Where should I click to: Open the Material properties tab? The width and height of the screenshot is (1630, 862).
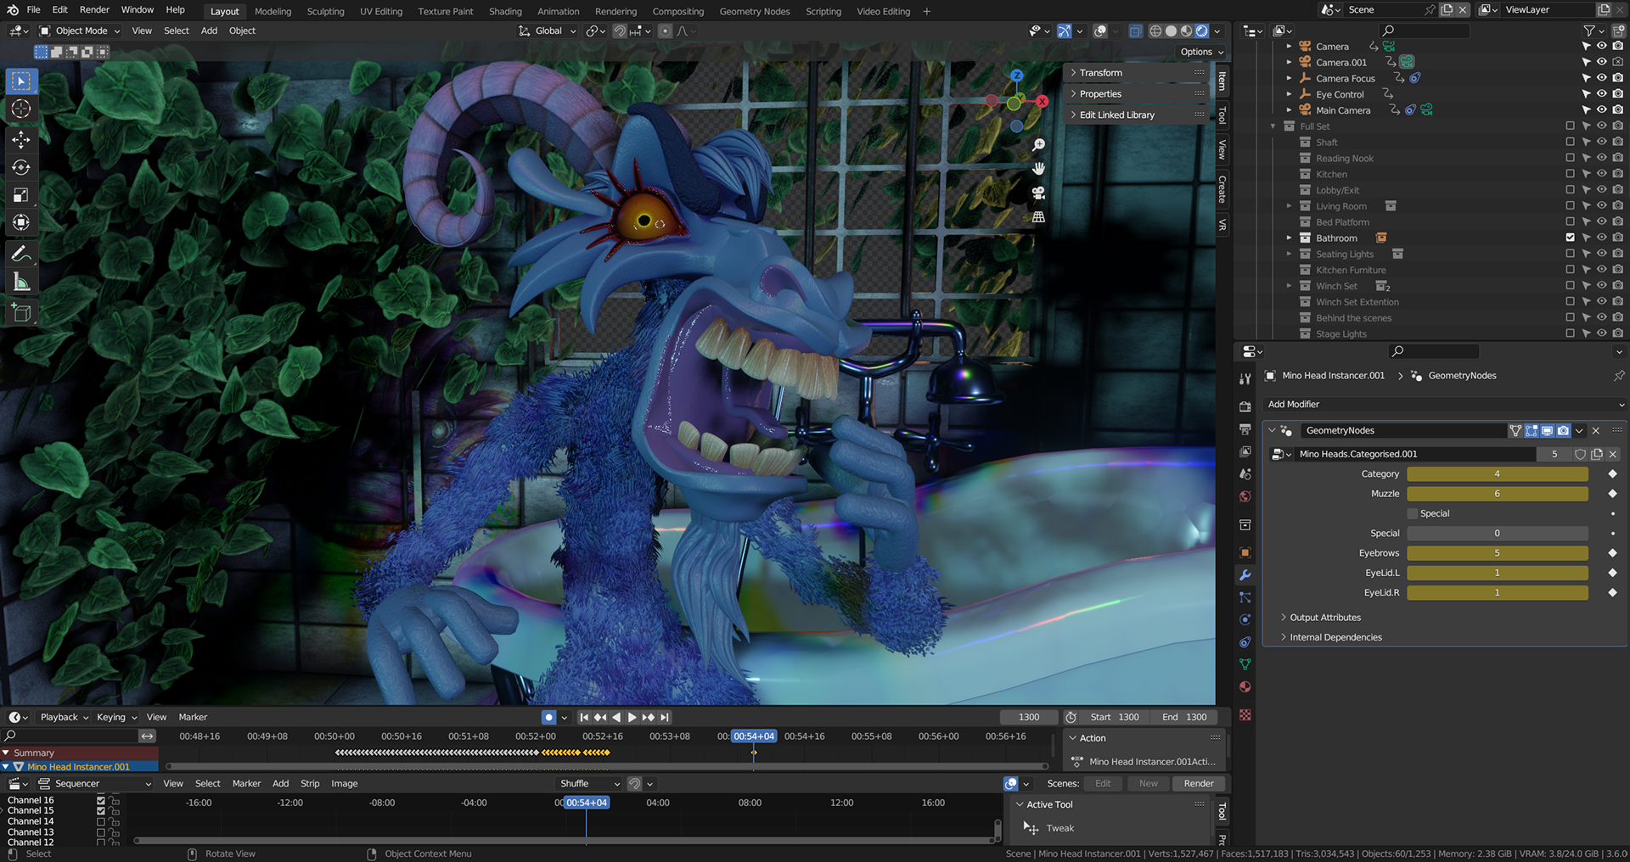tap(1245, 686)
